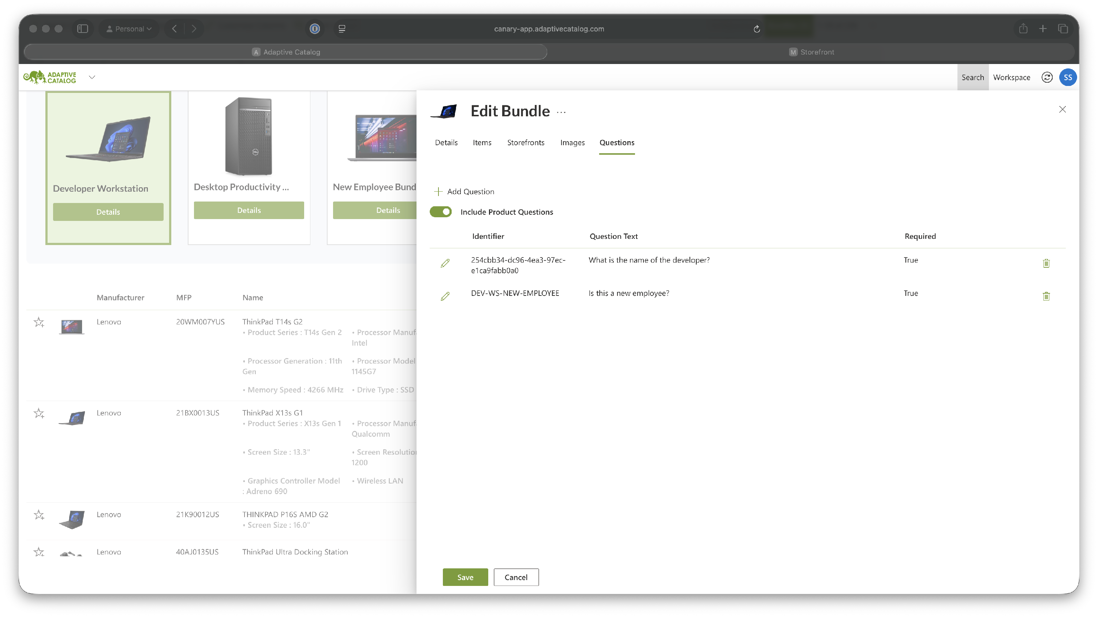The width and height of the screenshot is (1098, 617).
Task: Switch to the Items tab
Action: coord(482,143)
